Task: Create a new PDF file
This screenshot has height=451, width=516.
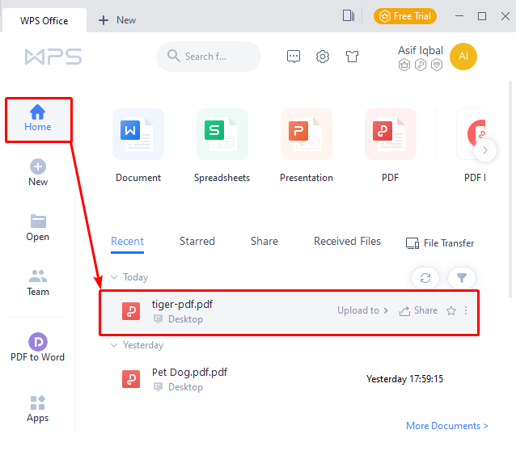Action: [x=391, y=145]
